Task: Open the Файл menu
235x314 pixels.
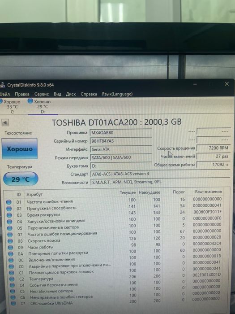Action: [x=5, y=94]
